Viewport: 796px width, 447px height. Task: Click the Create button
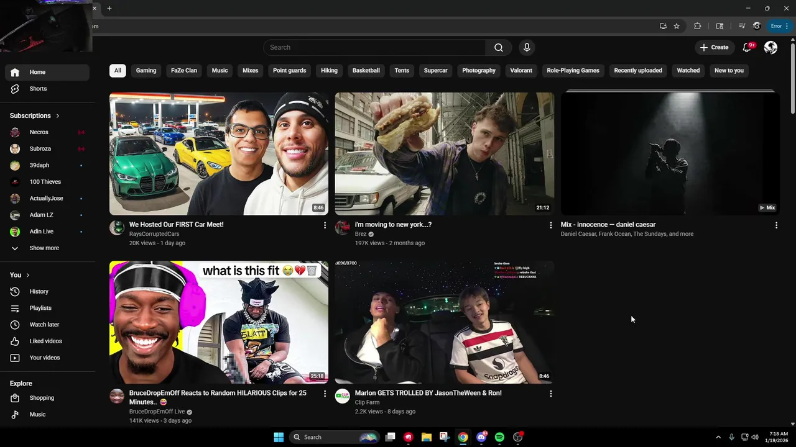(x=714, y=48)
